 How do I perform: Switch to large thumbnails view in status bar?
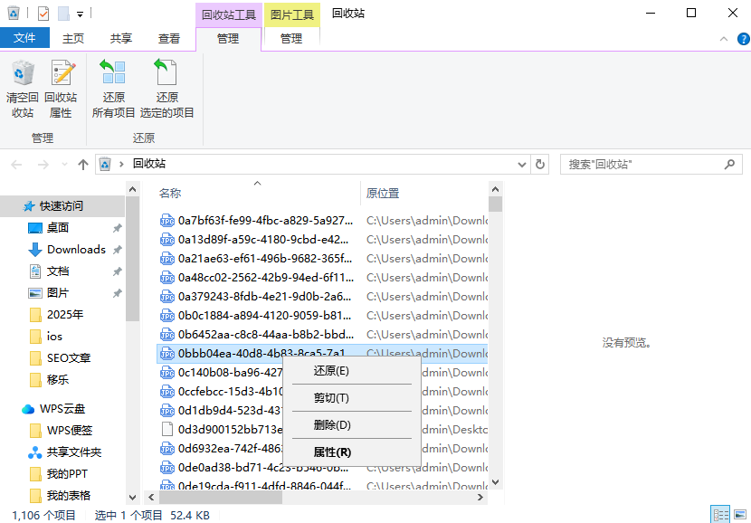[x=741, y=515]
